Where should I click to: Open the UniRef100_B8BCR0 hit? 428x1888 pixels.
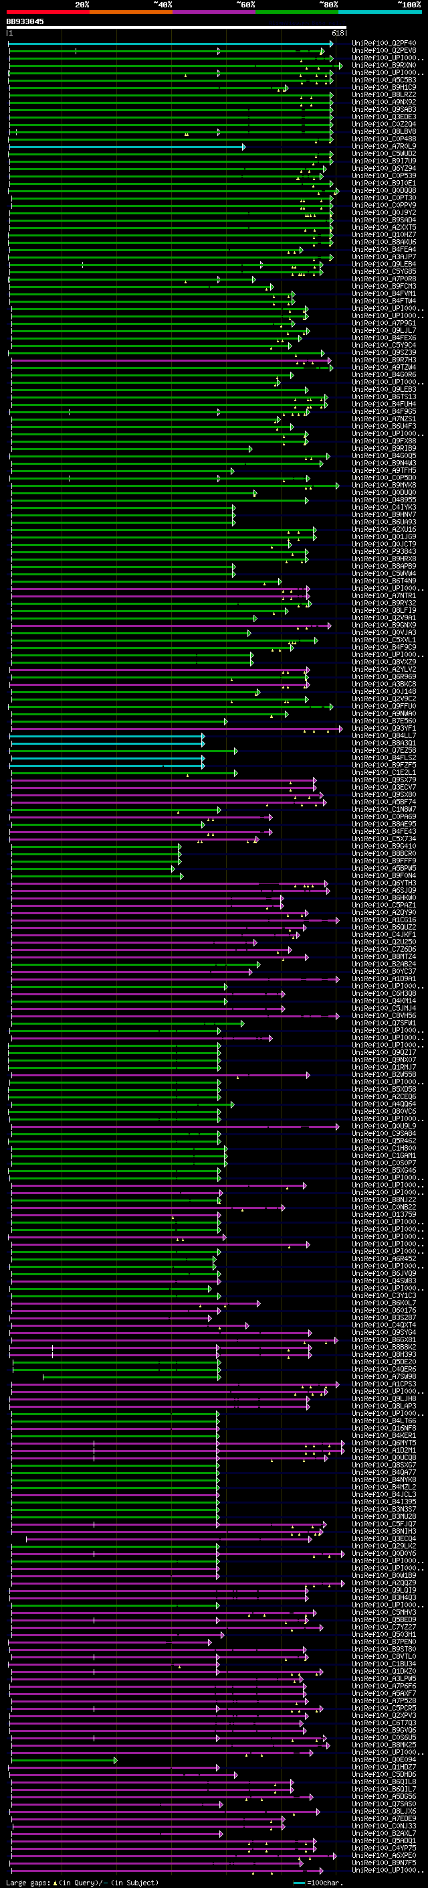coord(384,853)
